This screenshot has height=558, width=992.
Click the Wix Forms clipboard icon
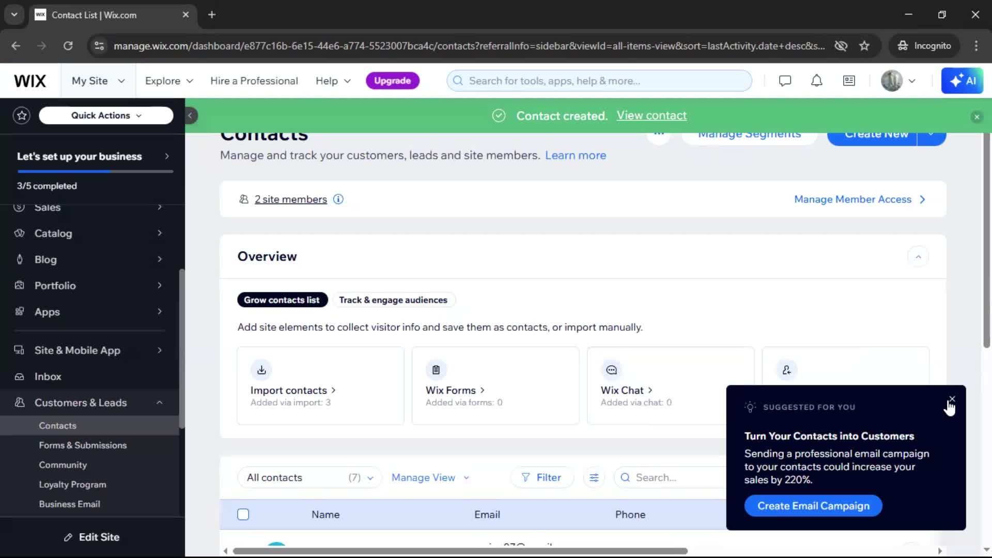coord(436,370)
